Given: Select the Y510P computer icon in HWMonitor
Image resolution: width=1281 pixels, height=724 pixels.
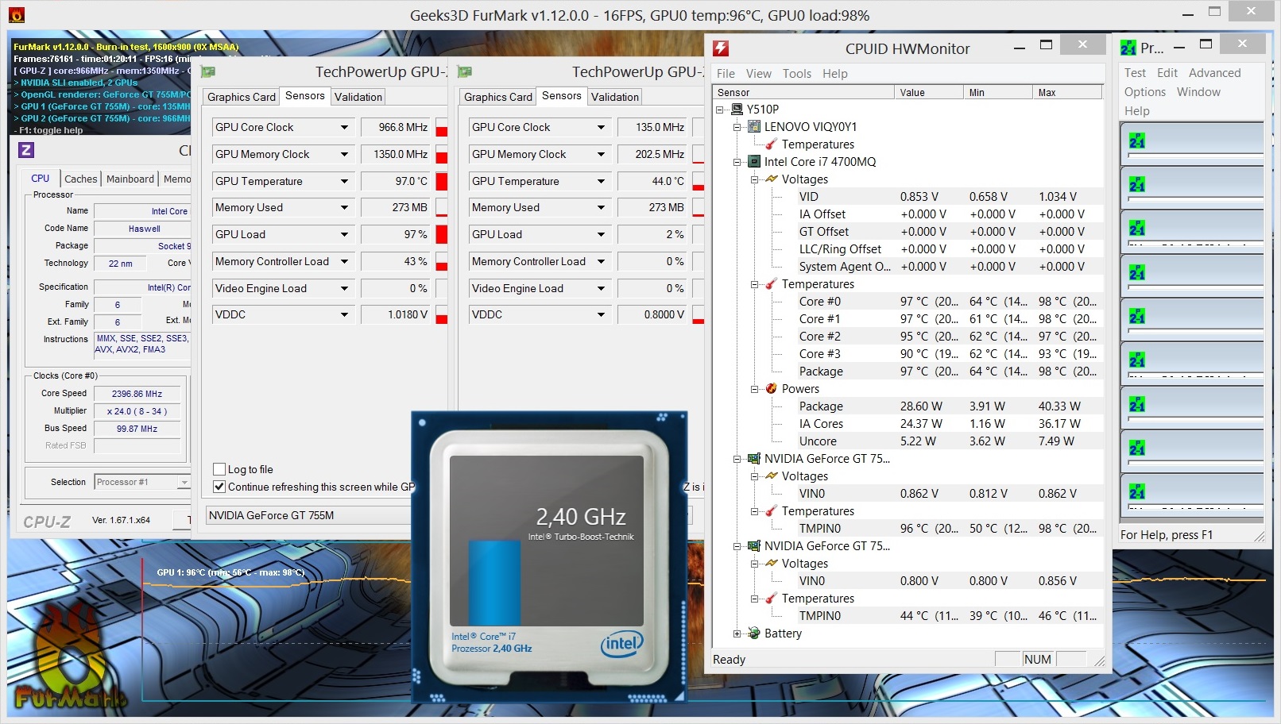Looking at the screenshot, I should point(737,110).
